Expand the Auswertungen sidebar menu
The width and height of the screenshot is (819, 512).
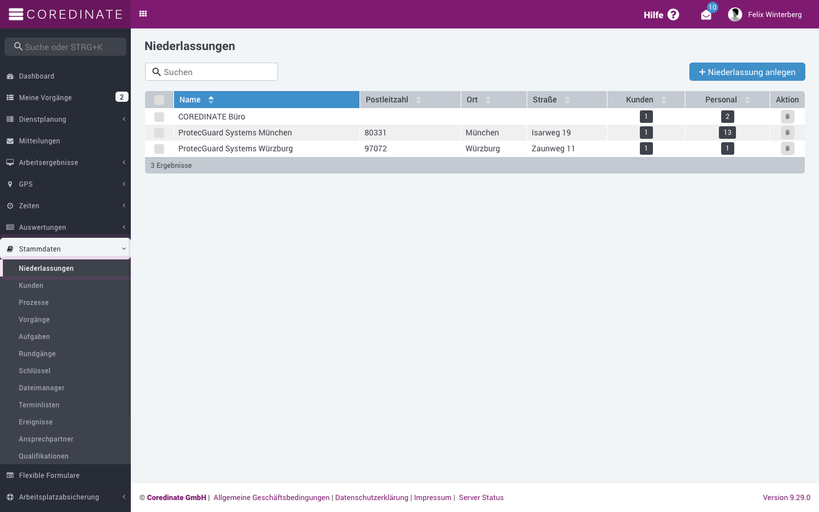[x=65, y=228]
